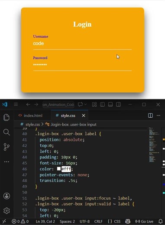Click the position: absolute line
Viewport: 165px width, 225px height.
tap(62, 140)
